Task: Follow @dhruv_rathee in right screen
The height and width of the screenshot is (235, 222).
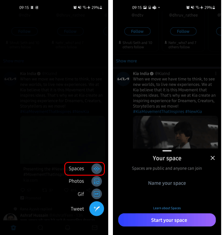Action: pos(183,31)
